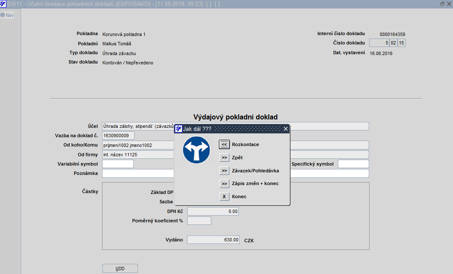453x274 pixels.
Task: Click the Vazba na doklad č. field
Action: point(118,136)
